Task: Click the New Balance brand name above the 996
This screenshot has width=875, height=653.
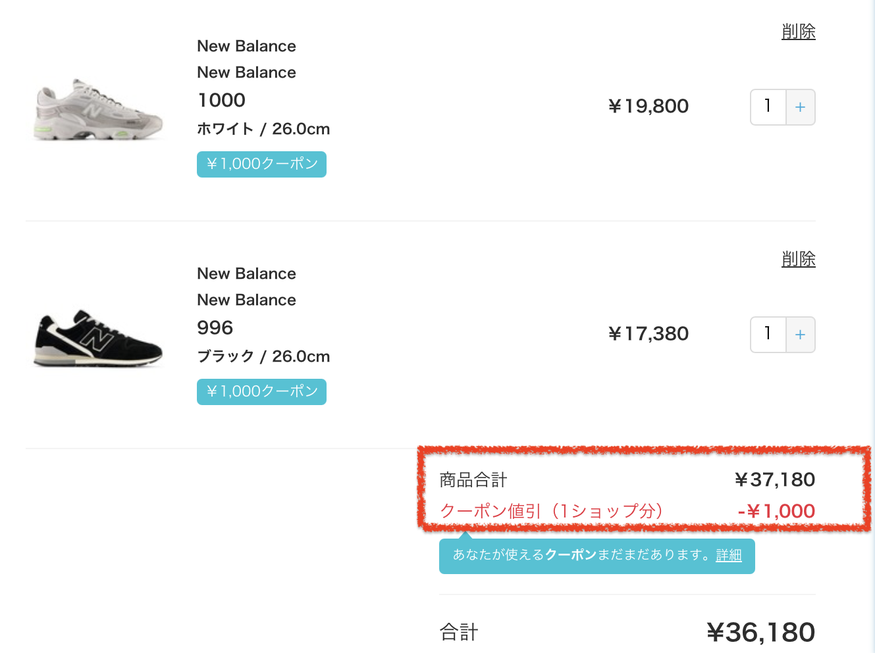Action: [246, 273]
